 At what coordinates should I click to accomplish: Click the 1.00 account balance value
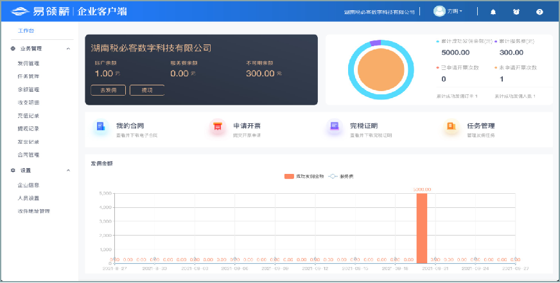103,74
